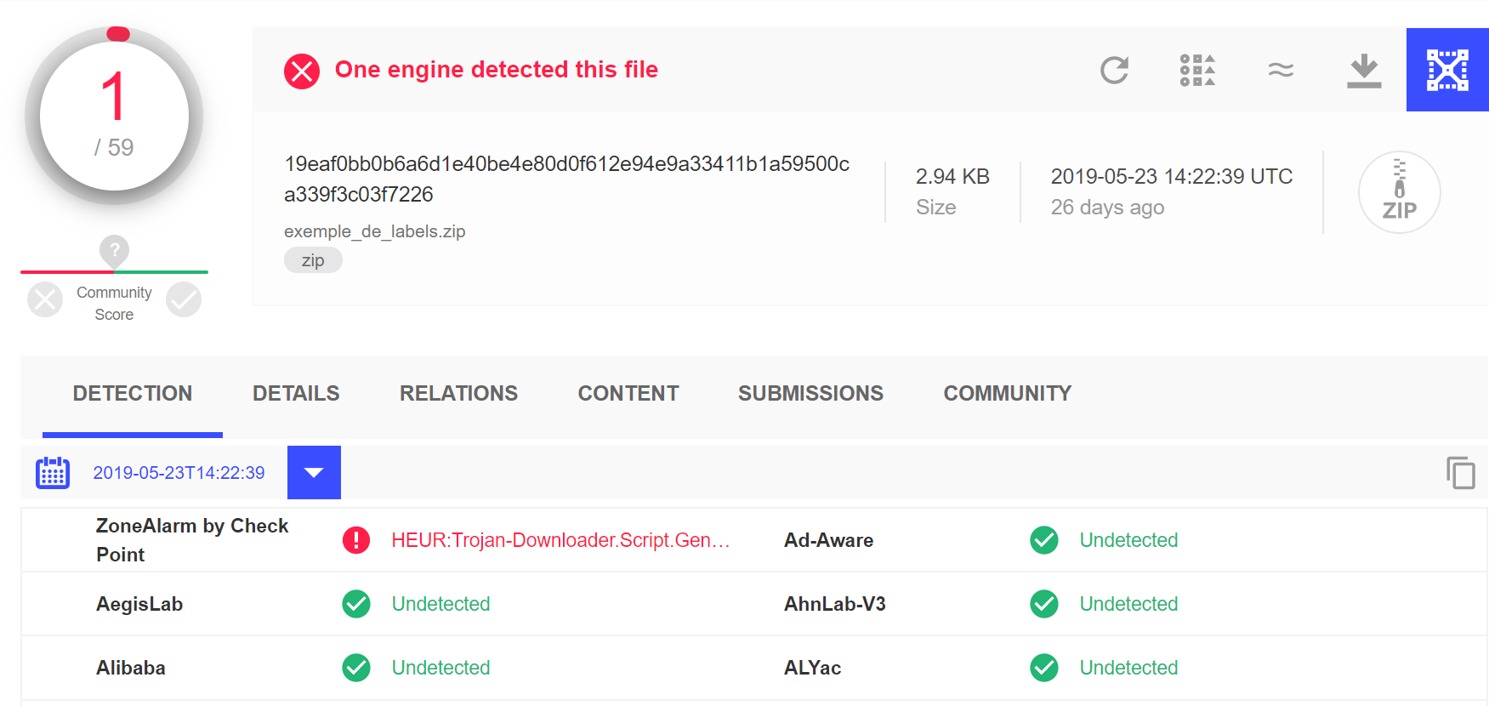Click the reanalyze file icon
This screenshot has height=706, width=1489.
point(1114,71)
